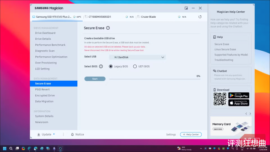
Task: Open Drive Dashboard in sidebar
Action: pos(45,33)
